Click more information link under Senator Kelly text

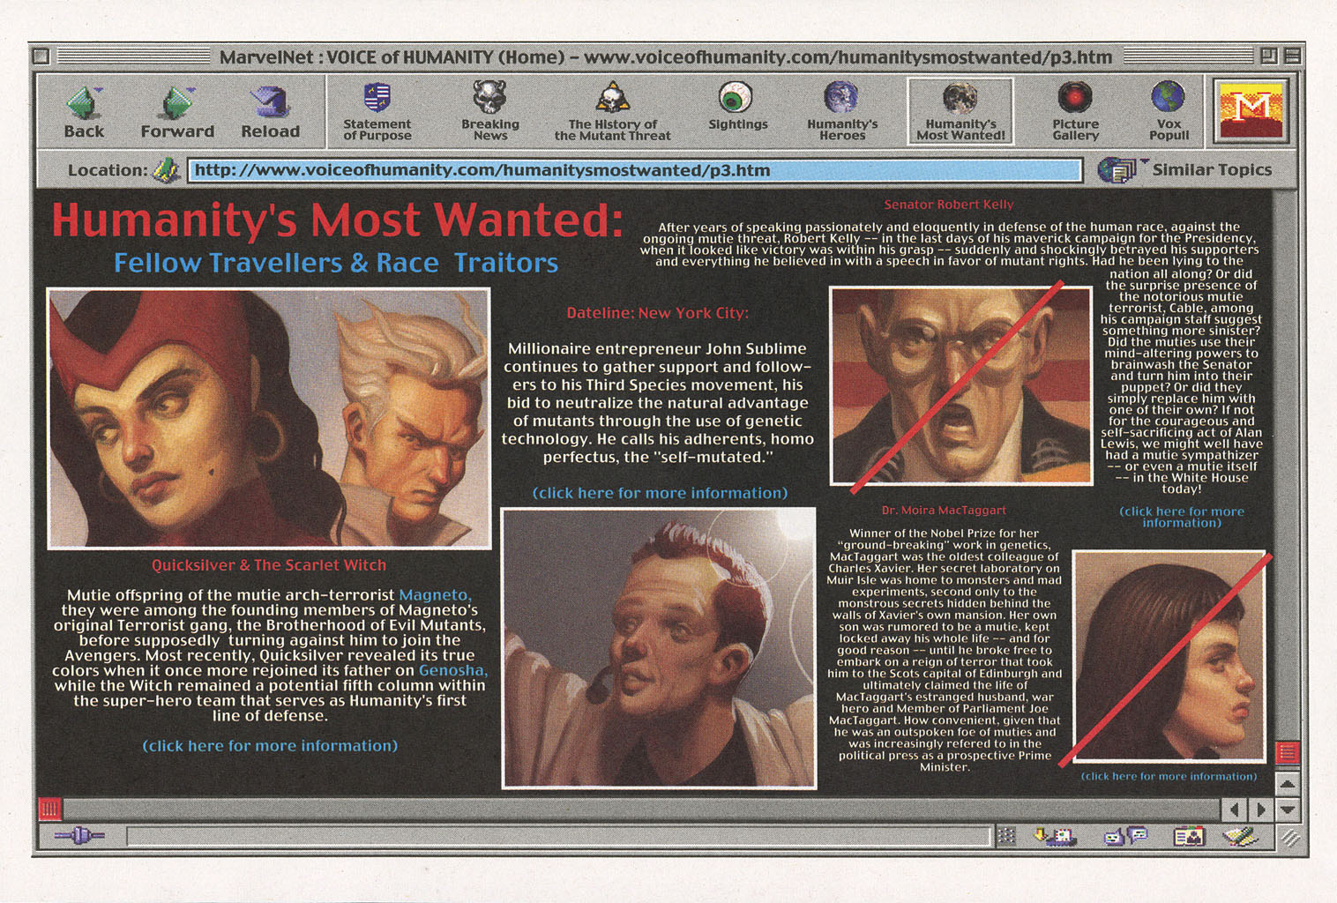[x=1182, y=517]
